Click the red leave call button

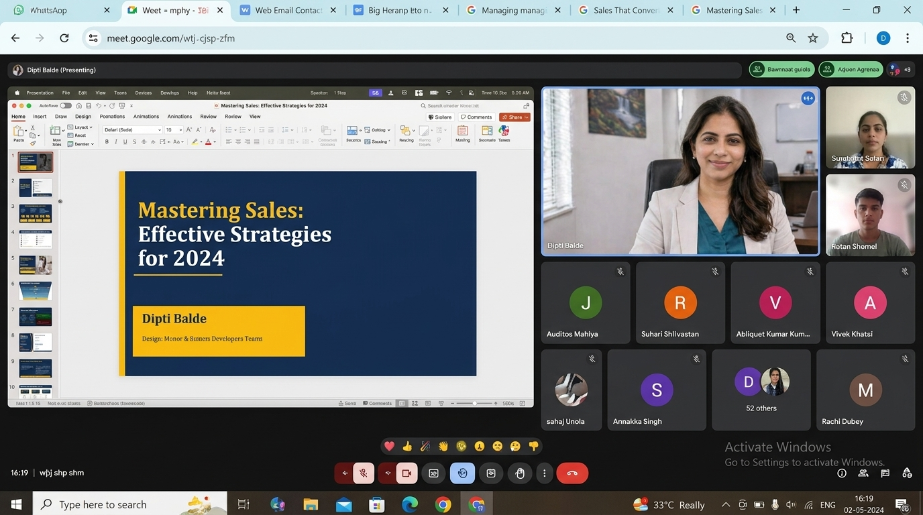[572, 473]
